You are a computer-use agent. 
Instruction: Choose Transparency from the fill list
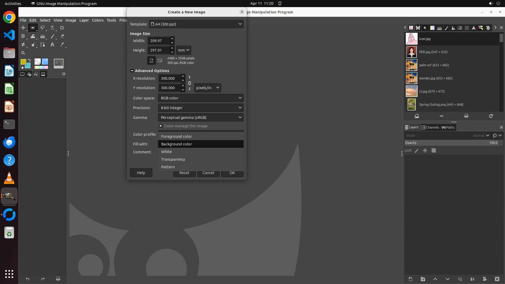(x=173, y=159)
